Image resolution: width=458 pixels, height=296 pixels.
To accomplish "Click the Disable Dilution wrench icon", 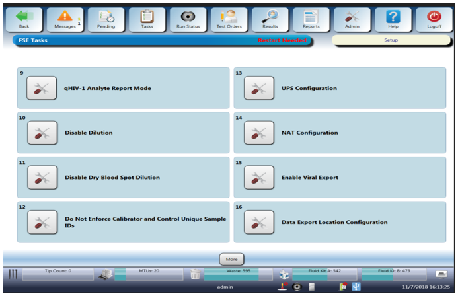I will point(42,133).
